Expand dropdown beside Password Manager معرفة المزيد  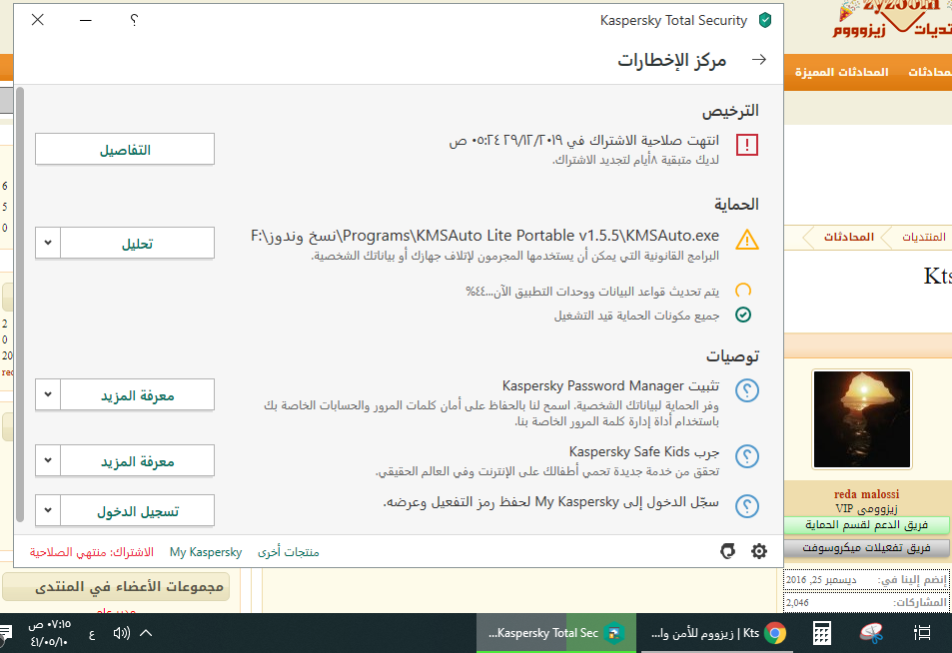(48, 395)
